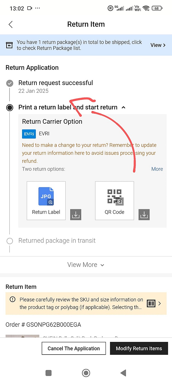
Task: Tap the back arrow in header
Action: [11, 24]
